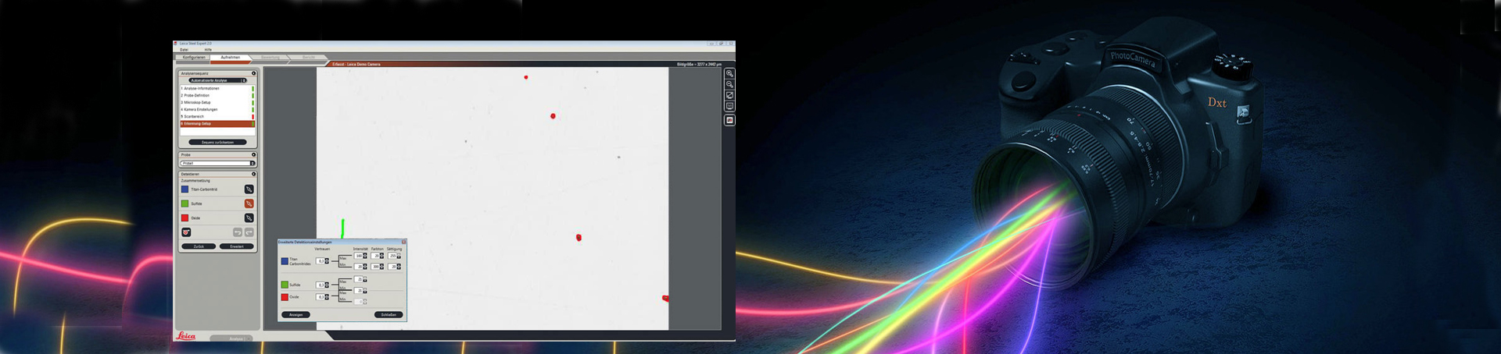This screenshot has height=354, width=1501.
Task: Click the red Oxide swatch in left panel
Action: (185, 218)
